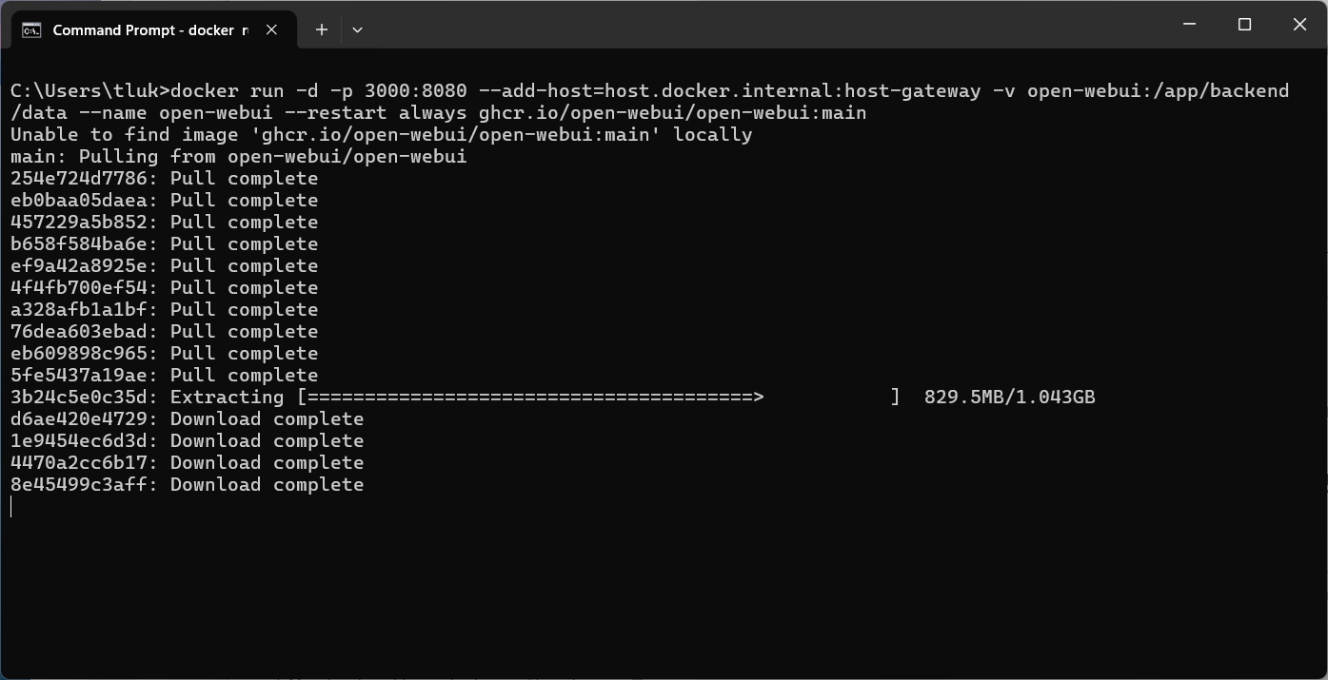1328x680 pixels.
Task: Close the terminal window
Action: pos(1299,25)
